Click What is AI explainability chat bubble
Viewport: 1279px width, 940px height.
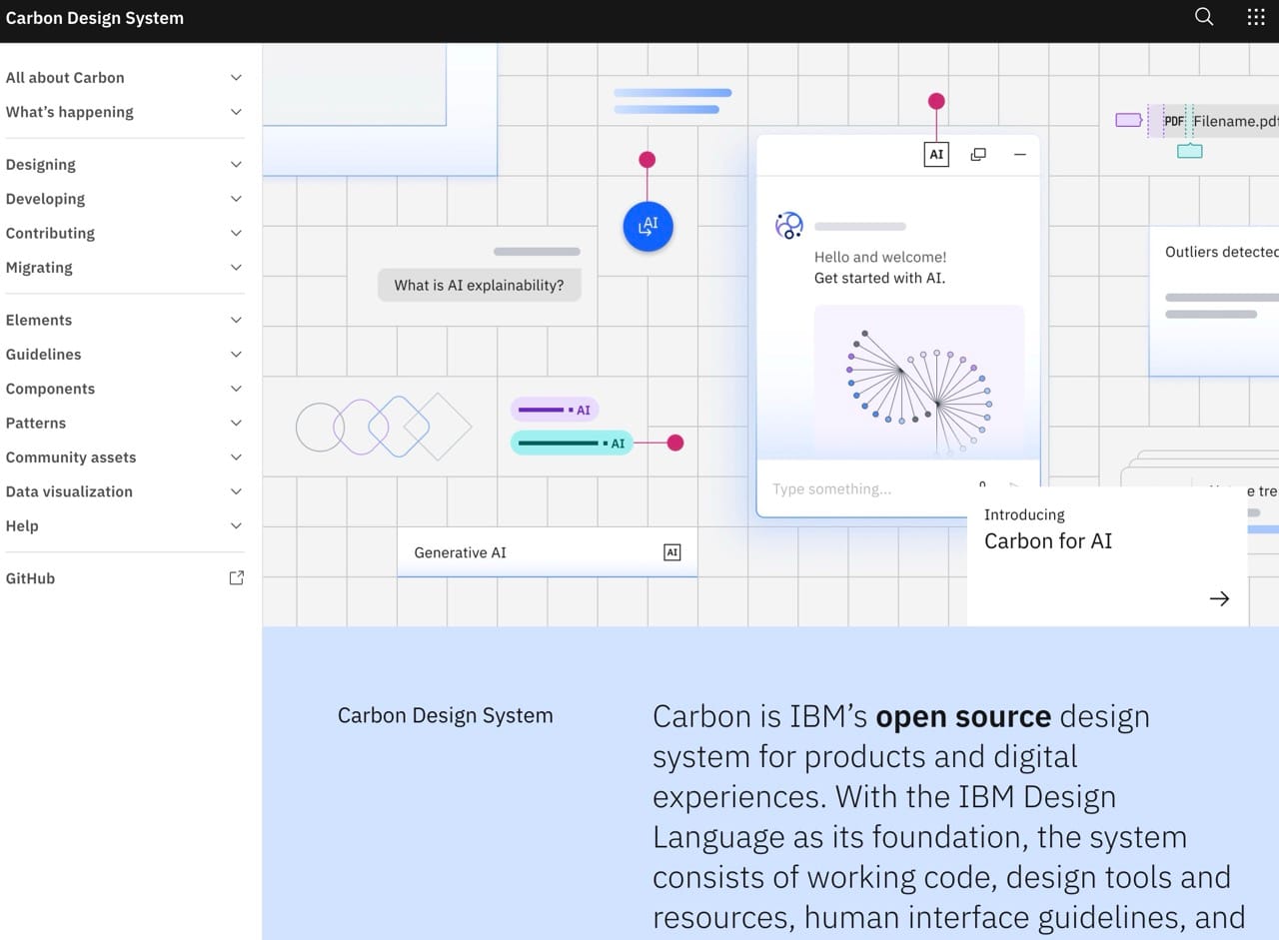pos(479,285)
